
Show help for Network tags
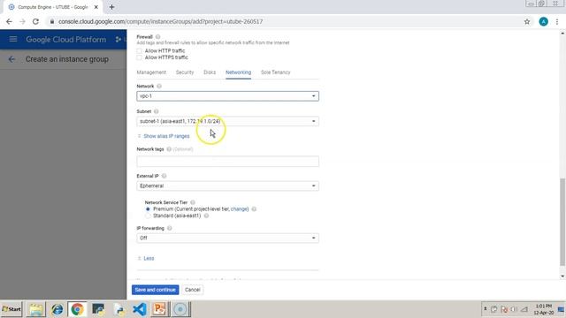[169, 149]
